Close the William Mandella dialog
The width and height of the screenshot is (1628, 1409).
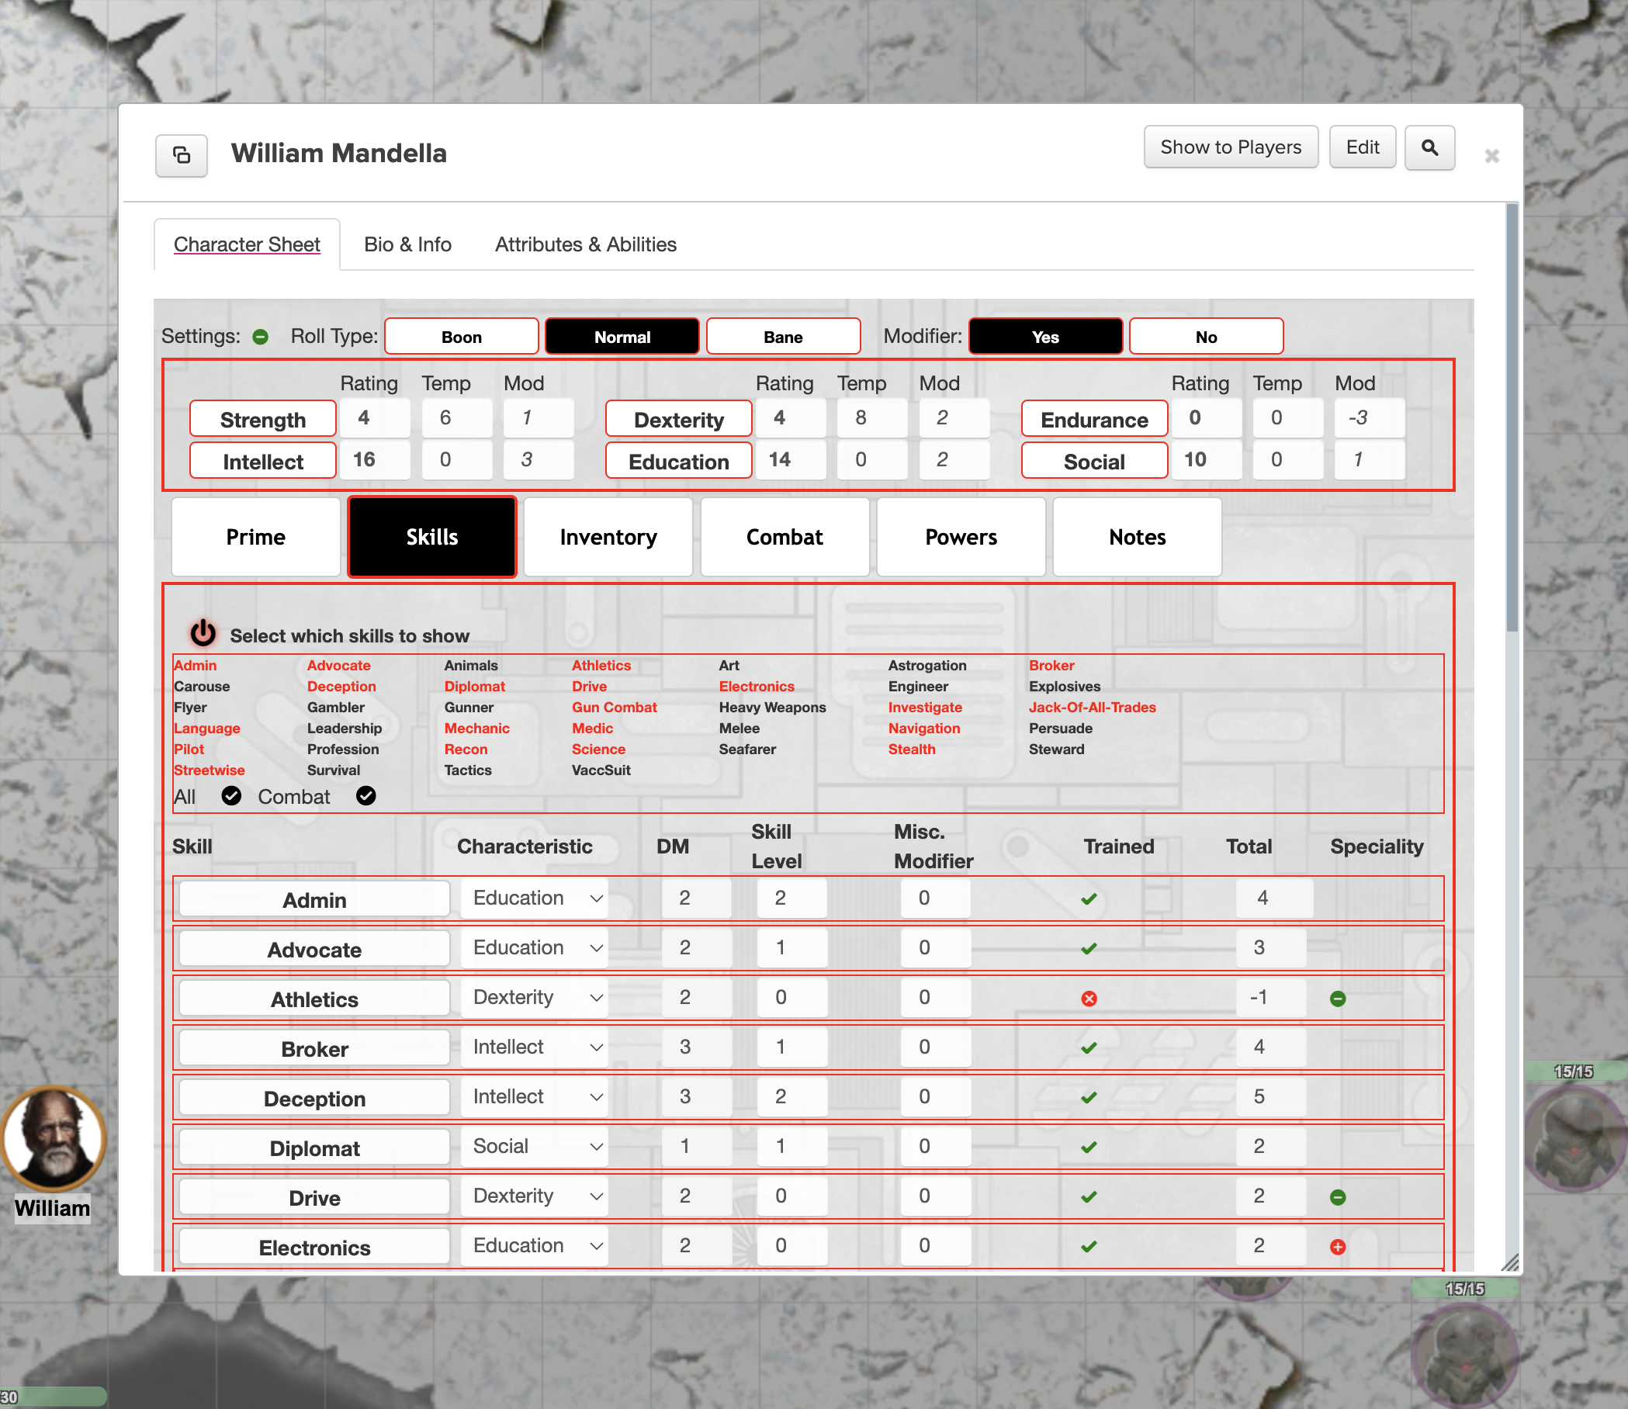click(x=1491, y=156)
